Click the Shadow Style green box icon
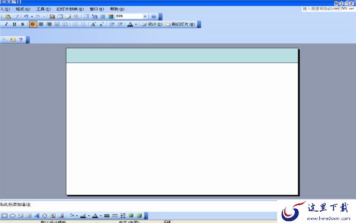The height and width of the screenshot is (223, 356). [x=131, y=215]
